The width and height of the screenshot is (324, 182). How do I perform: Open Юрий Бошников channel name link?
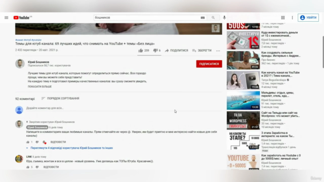38,62
